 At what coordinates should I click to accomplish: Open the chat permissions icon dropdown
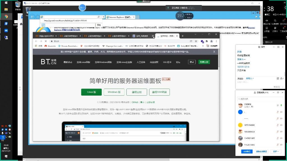[282, 79]
